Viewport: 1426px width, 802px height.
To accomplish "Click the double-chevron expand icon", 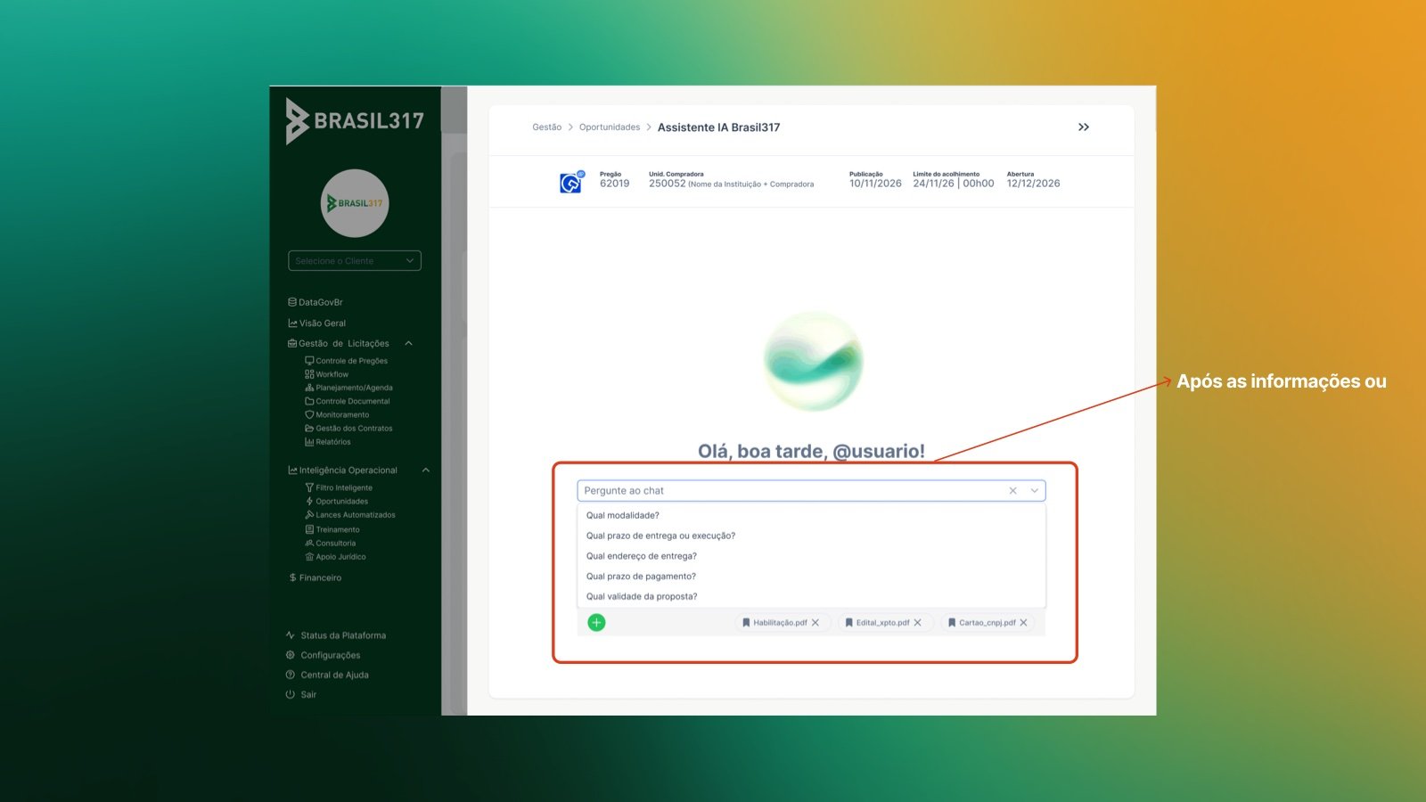I will point(1084,127).
